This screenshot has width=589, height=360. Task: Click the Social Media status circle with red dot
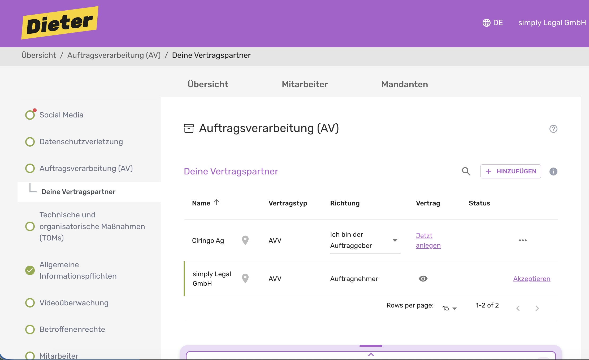click(30, 115)
